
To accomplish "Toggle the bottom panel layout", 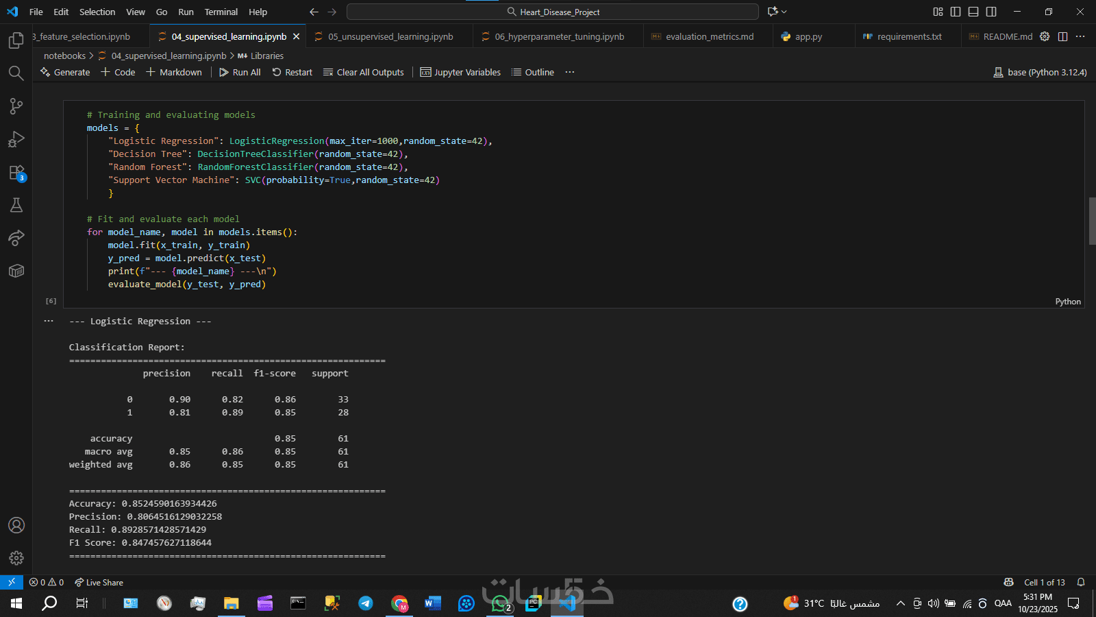I will [973, 12].
